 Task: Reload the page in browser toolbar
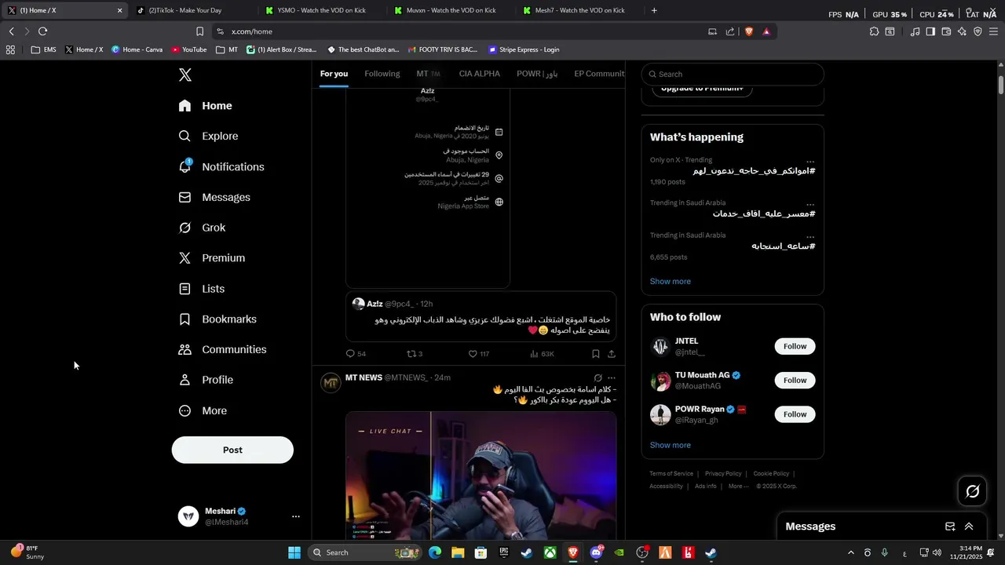click(42, 31)
